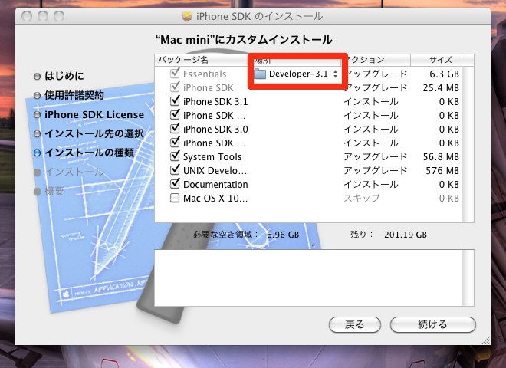506x368 pixels.
Task: Click the bullet beside インストール先の選択
Action: point(37,134)
